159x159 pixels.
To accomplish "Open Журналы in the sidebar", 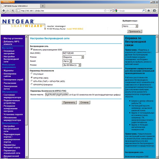I will [9, 71].
